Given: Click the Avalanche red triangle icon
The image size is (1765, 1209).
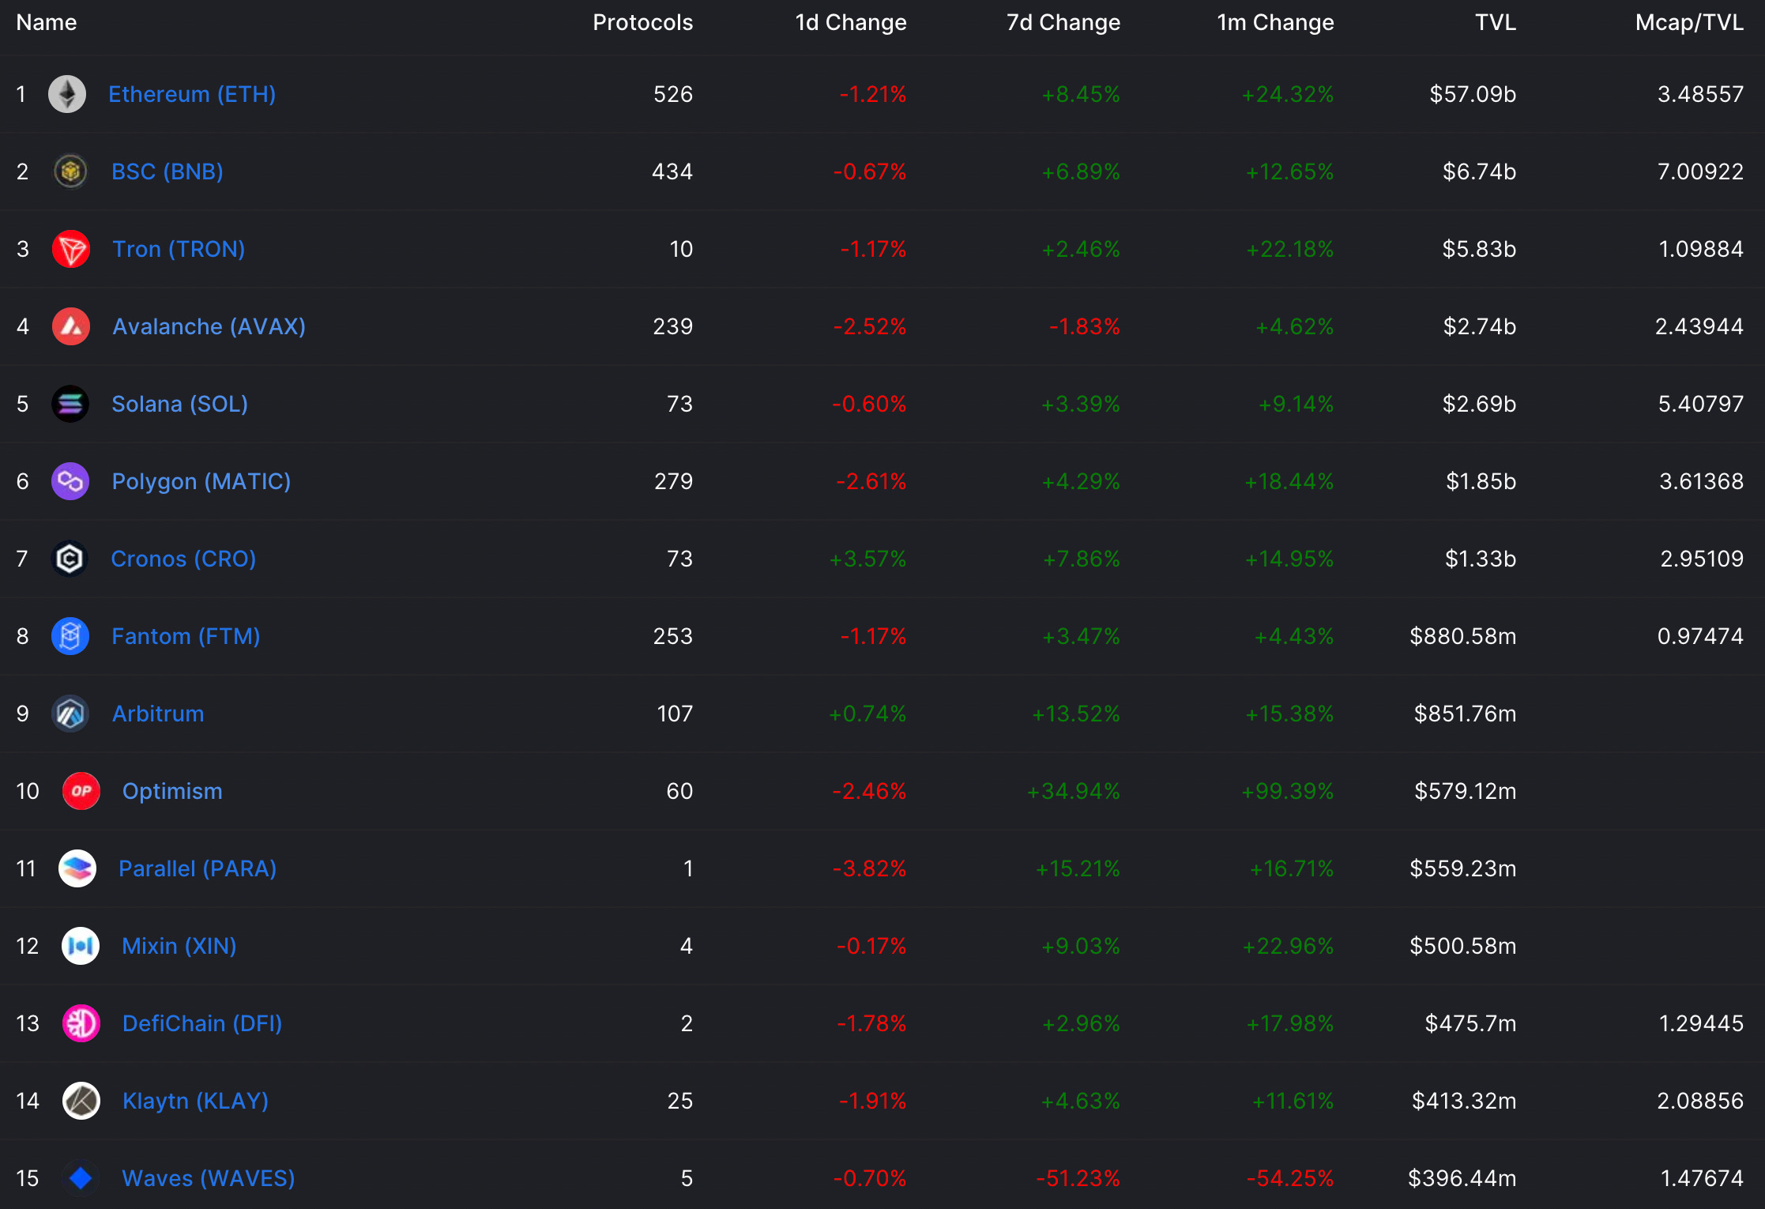Looking at the screenshot, I should pos(70,326).
